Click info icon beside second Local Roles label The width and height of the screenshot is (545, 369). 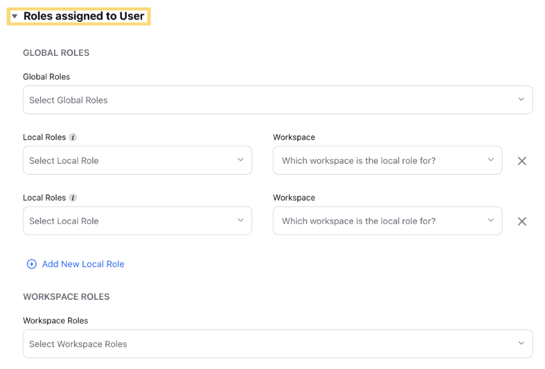73,198
